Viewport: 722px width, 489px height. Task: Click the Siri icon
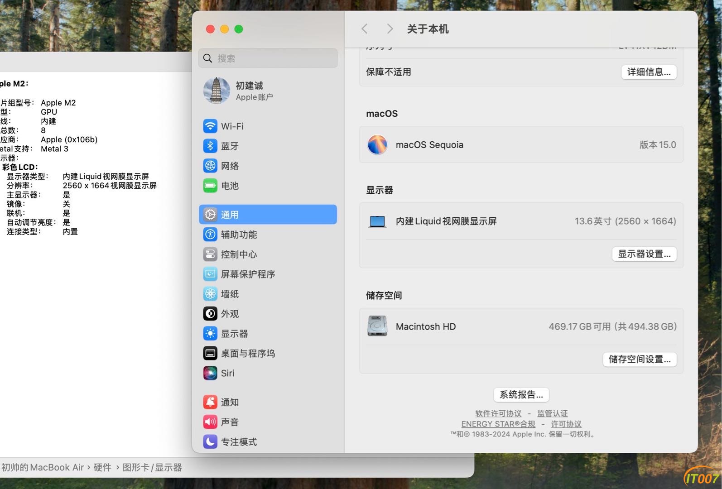210,373
